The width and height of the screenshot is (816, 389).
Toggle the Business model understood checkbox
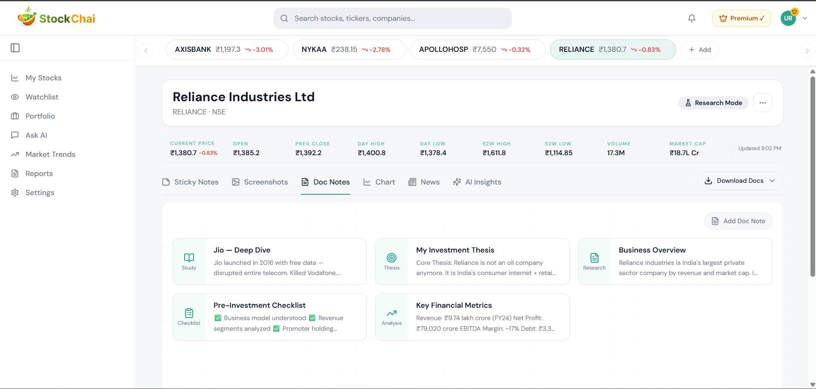click(x=217, y=318)
